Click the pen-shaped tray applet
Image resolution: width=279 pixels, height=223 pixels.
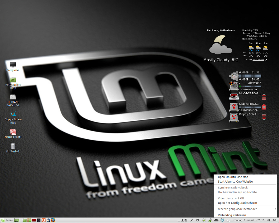192,220
